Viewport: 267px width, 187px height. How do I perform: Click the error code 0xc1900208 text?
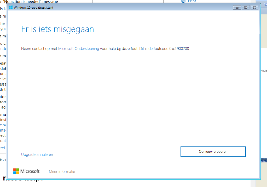click(179, 49)
